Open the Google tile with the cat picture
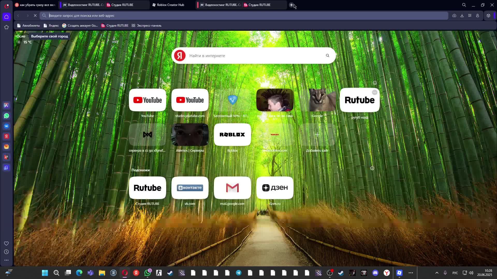The image size is (497, 279). [x=317, y=100]
